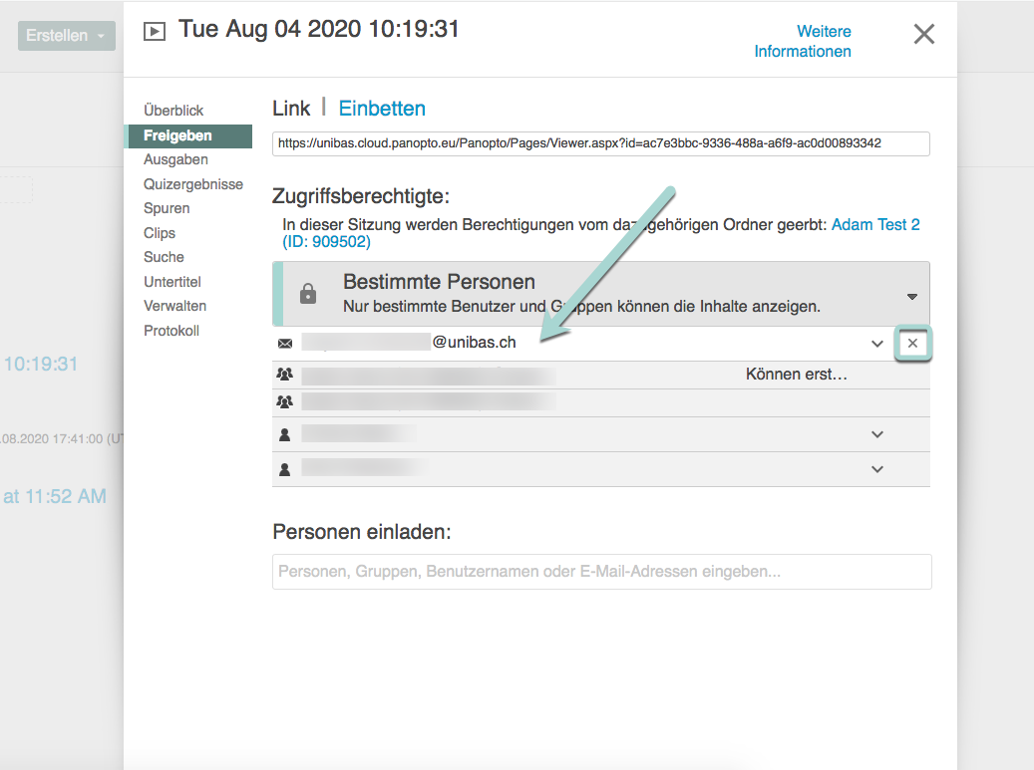Open permission chevron for the last single user
The image size is (1034, 770).
tap(877, 469)
